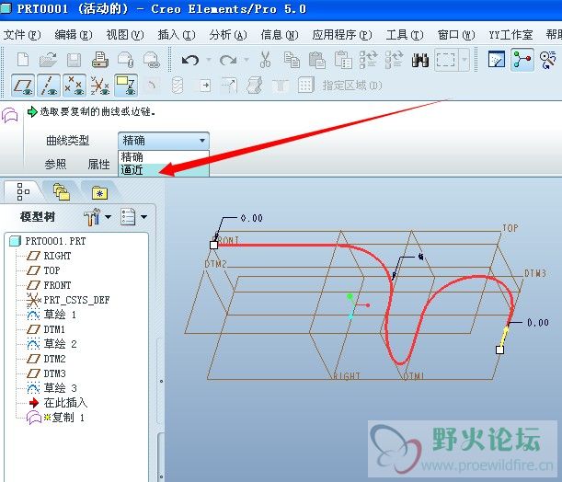Switch to the favorites navigator tab
Viewport: 562px width, 482px height.
click(x=99, y=192)
